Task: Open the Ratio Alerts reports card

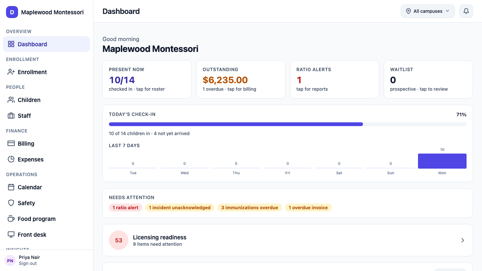Action: coord(334,79)
